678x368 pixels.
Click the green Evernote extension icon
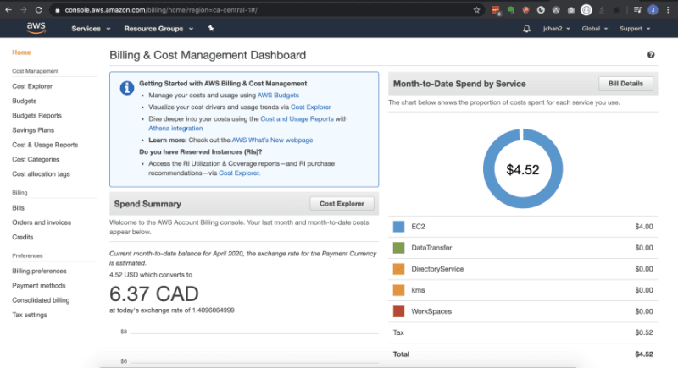pyautogui.click(x=511, y=10)
